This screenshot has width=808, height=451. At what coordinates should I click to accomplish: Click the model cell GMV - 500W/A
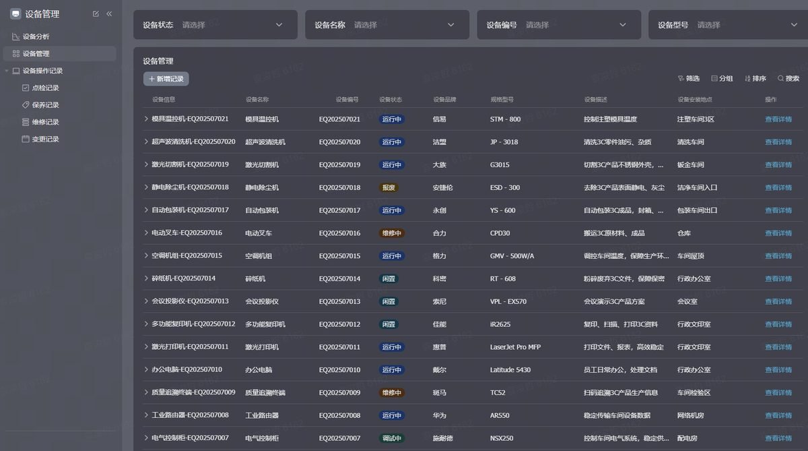coord(512,256)
